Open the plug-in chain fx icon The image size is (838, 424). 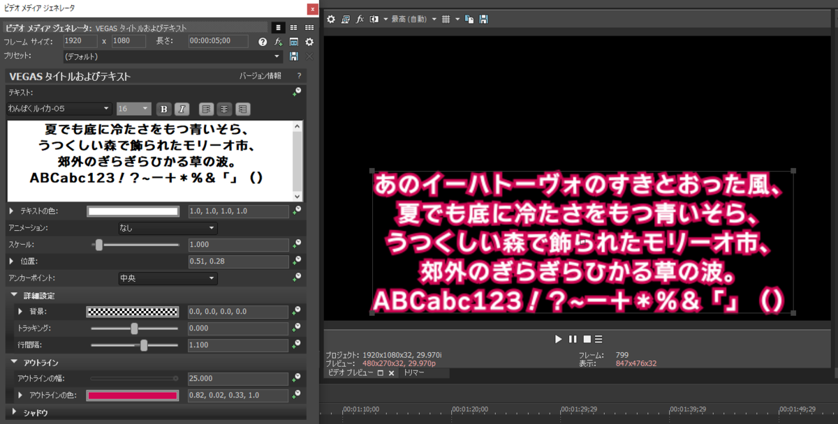278,42
